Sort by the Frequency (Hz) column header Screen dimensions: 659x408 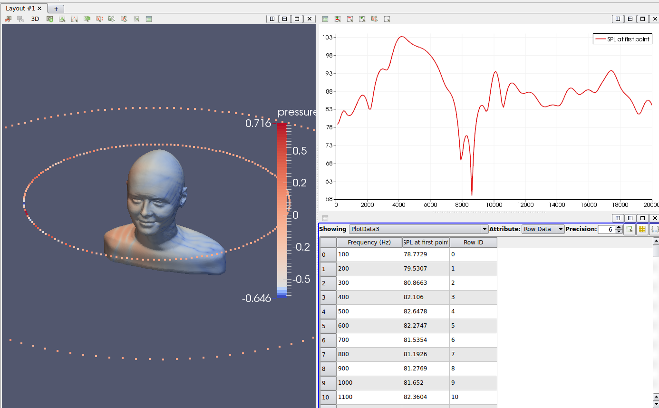click(369, 243)
